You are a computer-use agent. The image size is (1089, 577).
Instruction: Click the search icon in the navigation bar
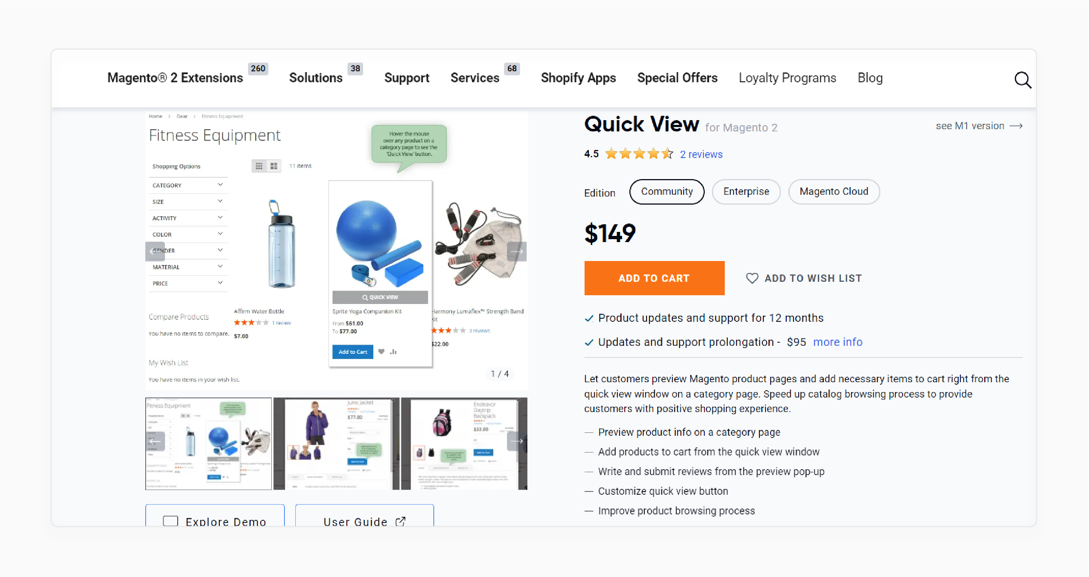1023,78
